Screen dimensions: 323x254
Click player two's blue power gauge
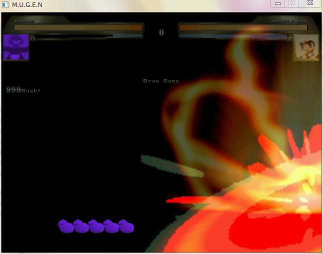(233, 36)
